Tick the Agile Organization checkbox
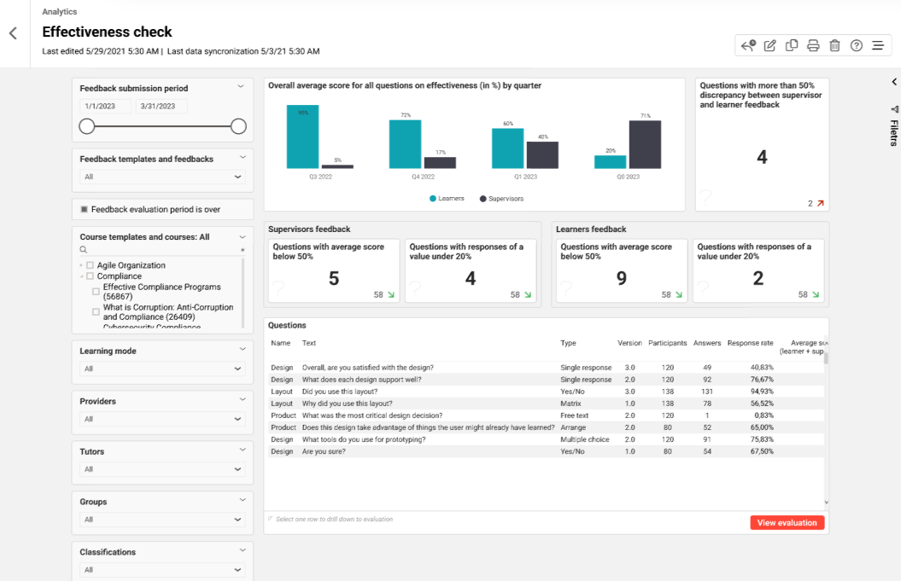The height and width of the screenshot is (581, 901). (91, 265)
